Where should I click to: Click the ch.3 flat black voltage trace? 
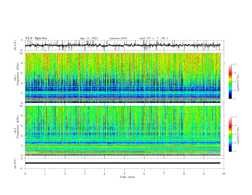[122, 163]
